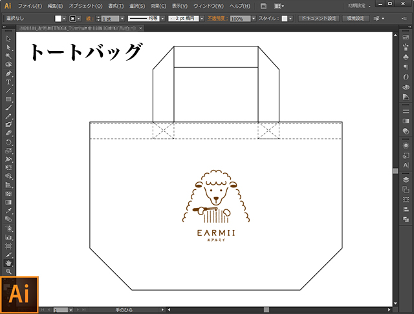Select the Rotate tool
Image resolution: width=414 pixels, height=314 pixels.
[x=8, y=142]
